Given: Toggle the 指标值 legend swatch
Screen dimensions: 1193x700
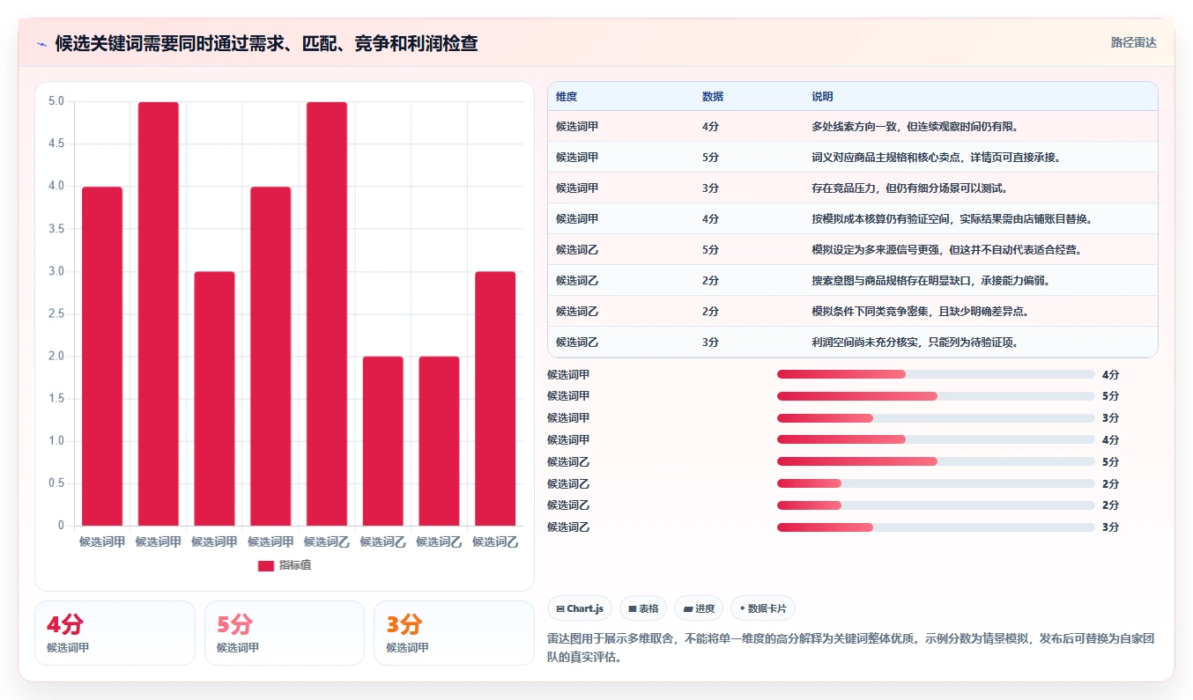Looking at the screenshot, I should tap(266, 565).
